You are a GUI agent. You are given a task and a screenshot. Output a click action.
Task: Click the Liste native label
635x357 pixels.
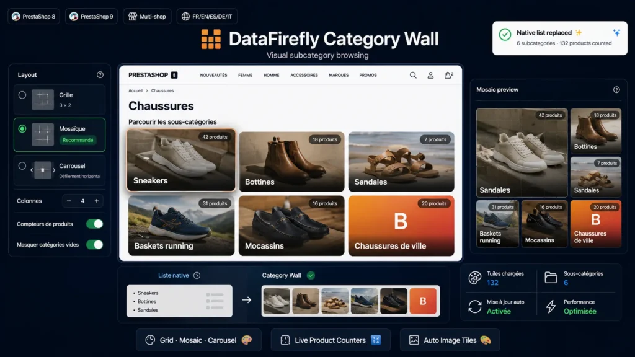pyautogui.click(x=174, y=276)
